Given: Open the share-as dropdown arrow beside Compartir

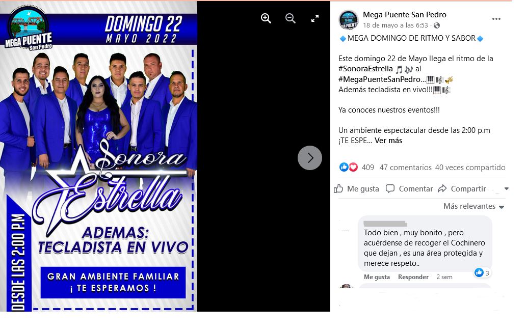Looking at the screenshot, I should [x=506, y=188].
